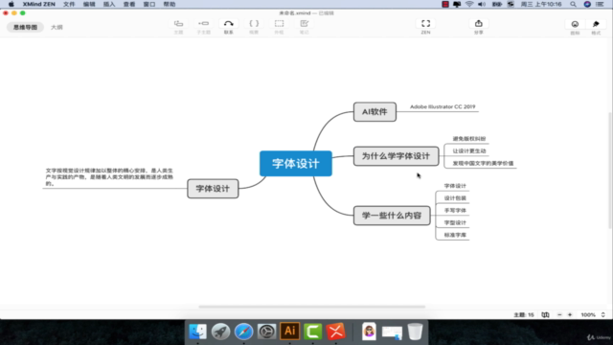Open the 窗口 menu

(149, 4)
